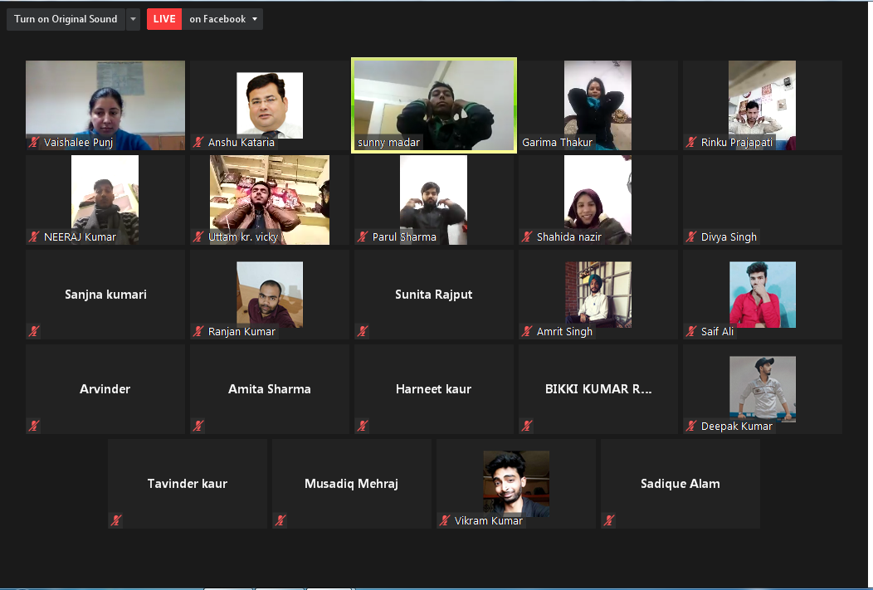Click muted mic icon for NEERAJ Kumar
Image resolution: width=873 pixels, height=590 pixels.
coord(34,236)
